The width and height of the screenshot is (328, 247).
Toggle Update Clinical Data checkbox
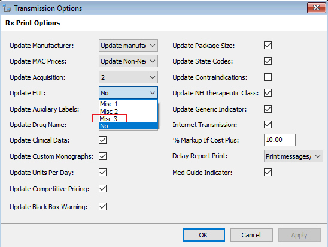[102, 140]
